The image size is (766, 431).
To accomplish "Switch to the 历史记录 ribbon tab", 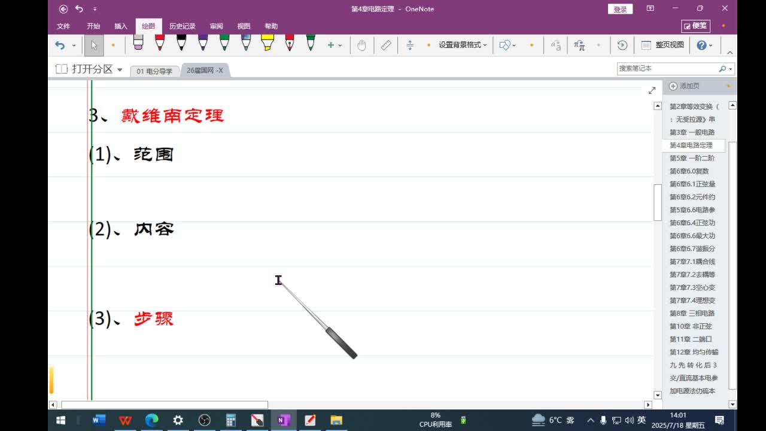I will pyautogui.click(x=183, y=26).
